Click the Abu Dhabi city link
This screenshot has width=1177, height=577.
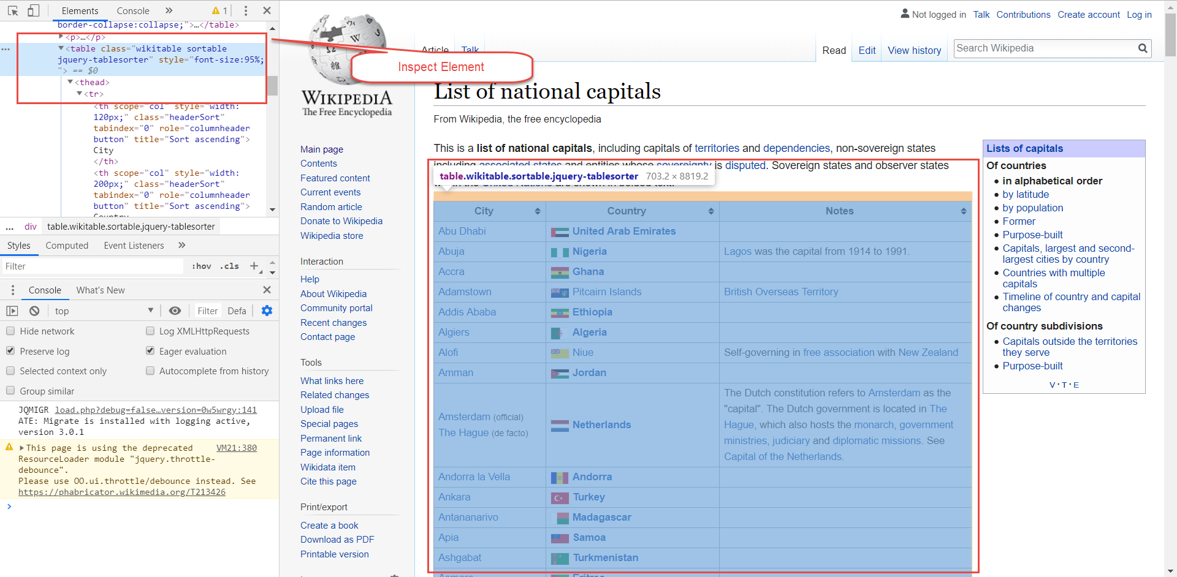pos(462,231)
